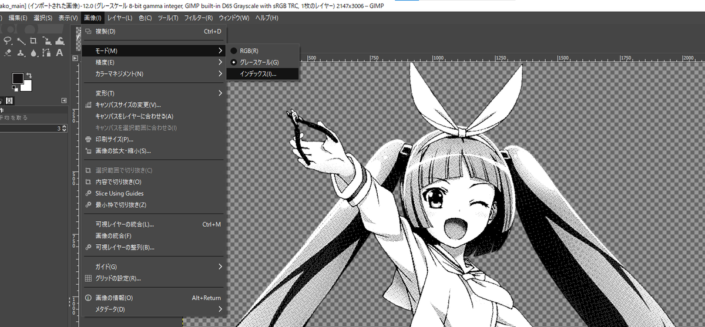Screen dimensions: 705x327
Task: Open the tool options panel configure button
Action: 64,100
